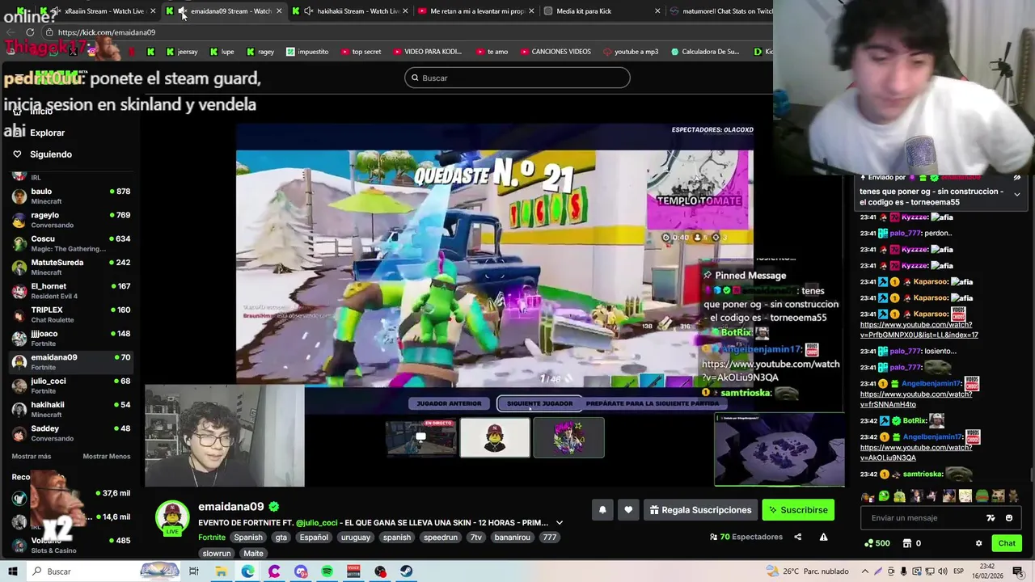Click the gift shop icon showing 0

[x=911, y=543]
